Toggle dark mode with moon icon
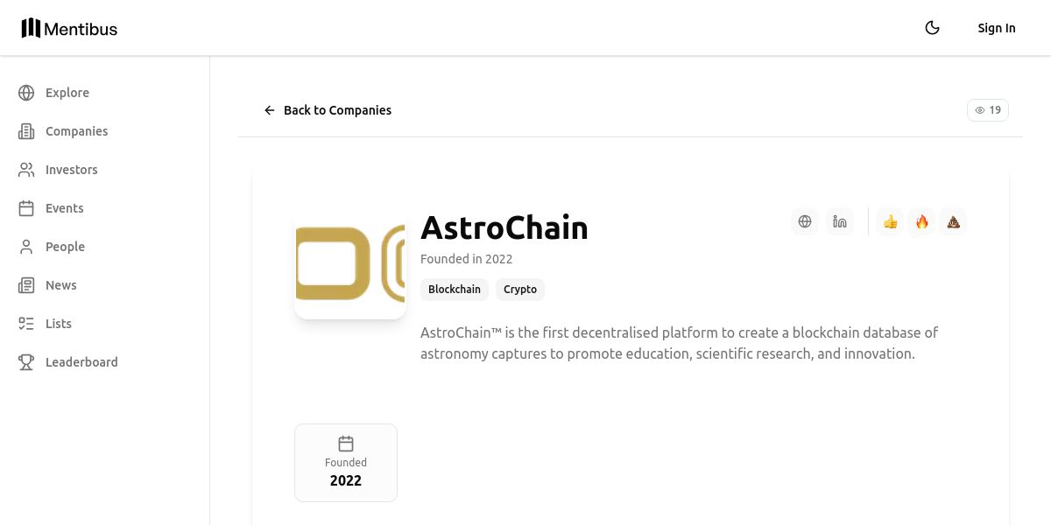1051x525 pixels. 932,28
